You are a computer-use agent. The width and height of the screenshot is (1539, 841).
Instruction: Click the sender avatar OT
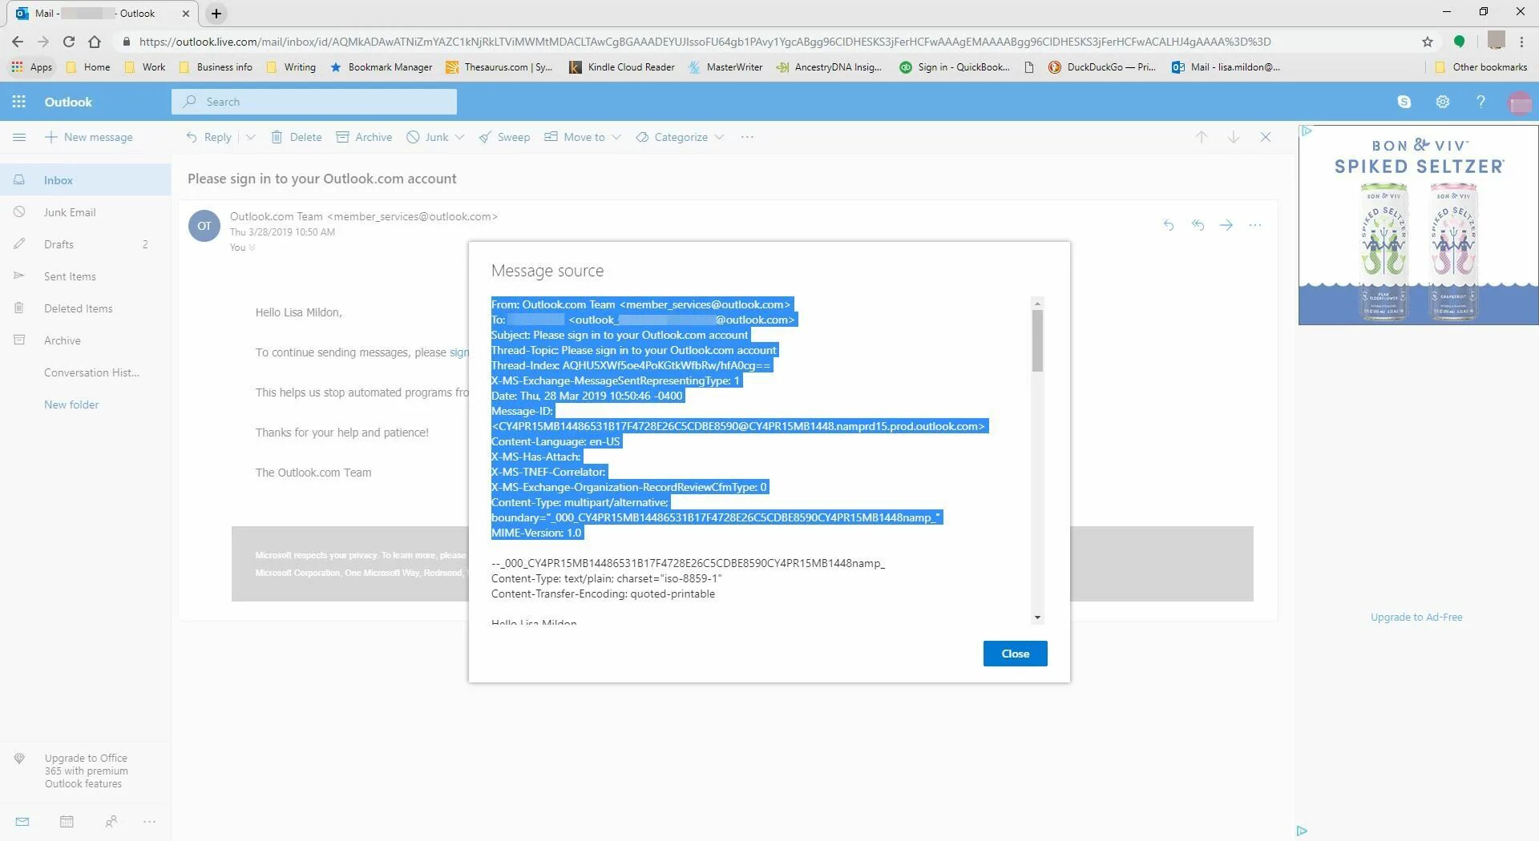pos(204,226)
